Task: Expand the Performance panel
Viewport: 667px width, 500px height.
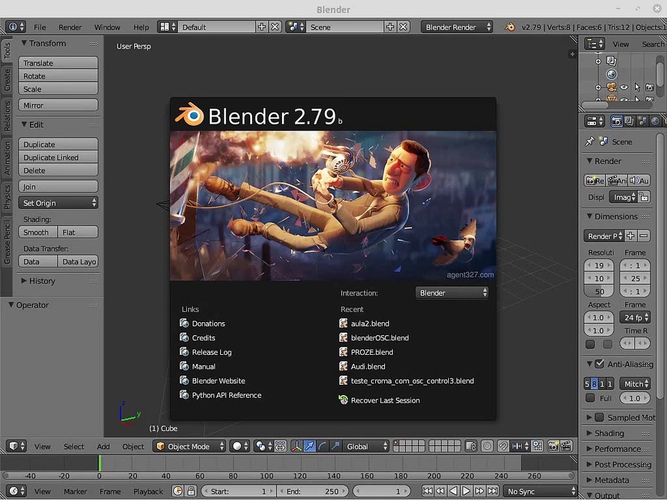Action: 614,449
